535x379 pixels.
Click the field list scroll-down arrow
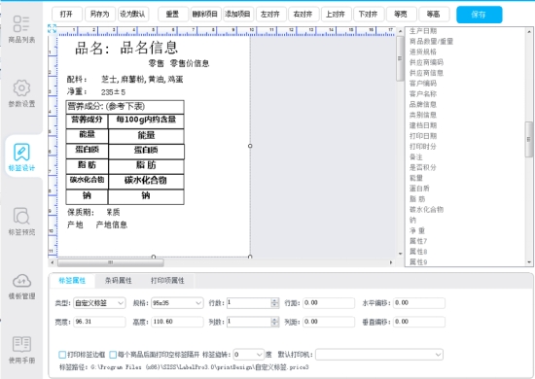[x=529, y=262]
